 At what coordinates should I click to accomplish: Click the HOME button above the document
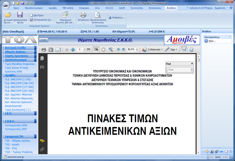point(43,40)
